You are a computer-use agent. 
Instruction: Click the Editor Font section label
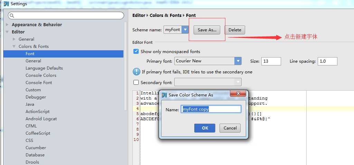click(x=142, y=42)
